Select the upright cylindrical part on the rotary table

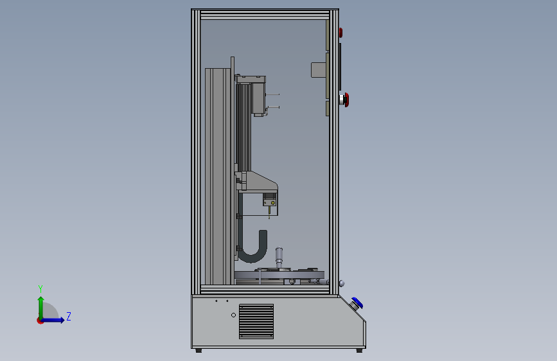(279, 258)
